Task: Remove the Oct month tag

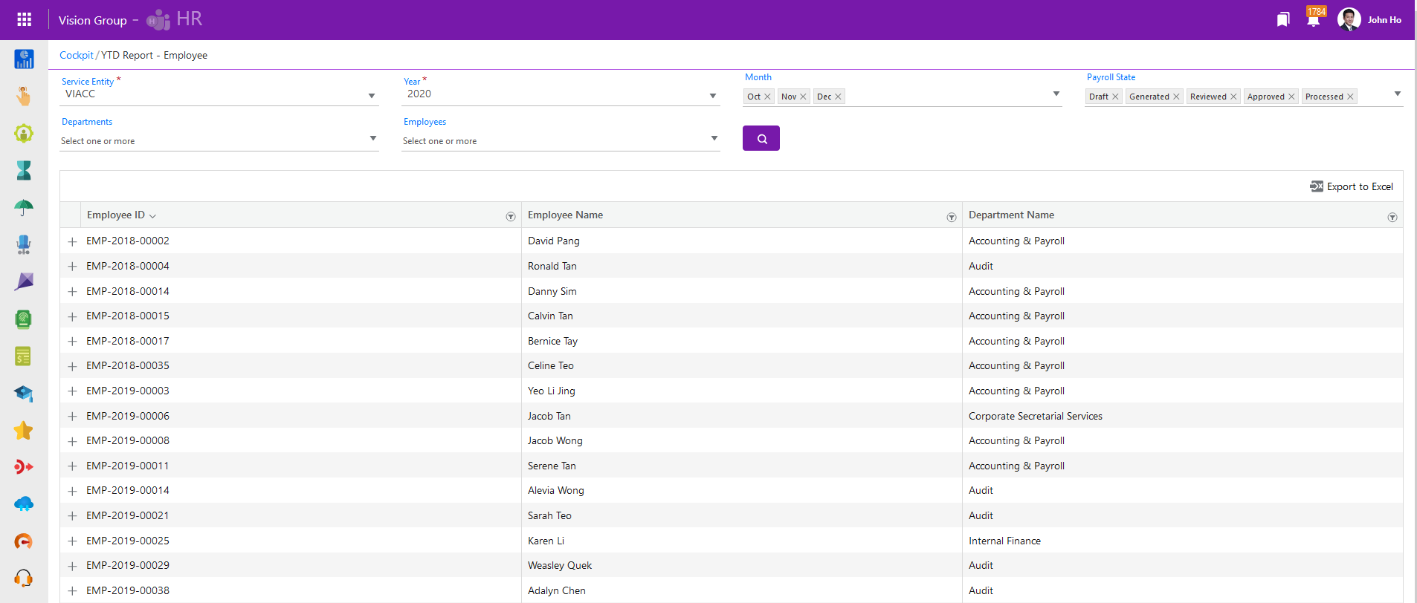Action: [x=767, y=97]
